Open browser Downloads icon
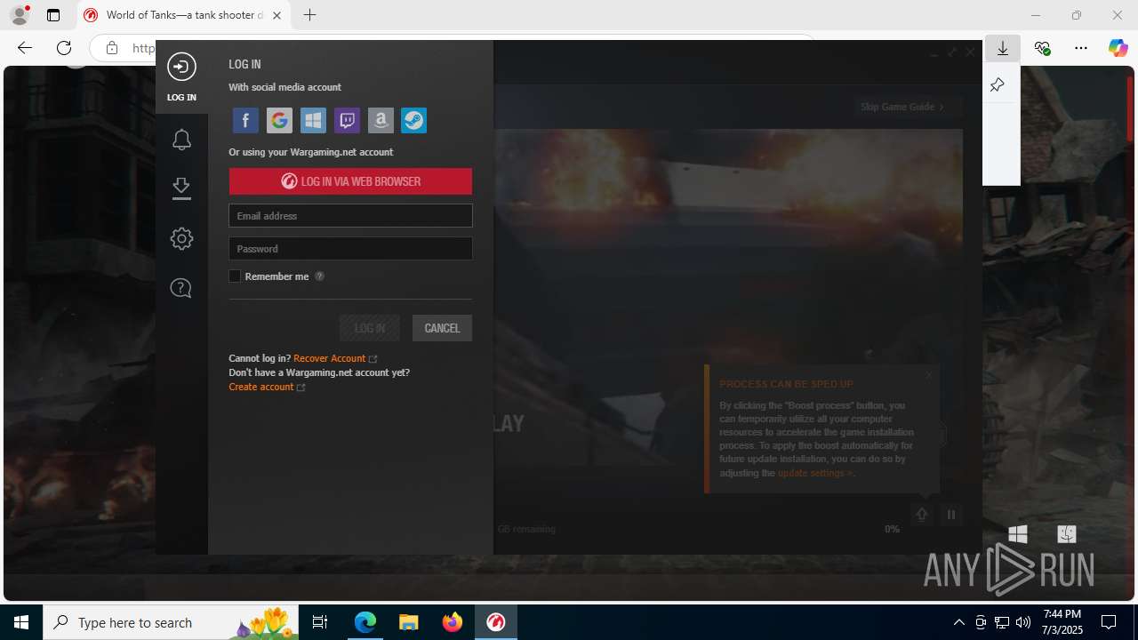This screenshot has height=640, width=1138. pos(1003,48)
